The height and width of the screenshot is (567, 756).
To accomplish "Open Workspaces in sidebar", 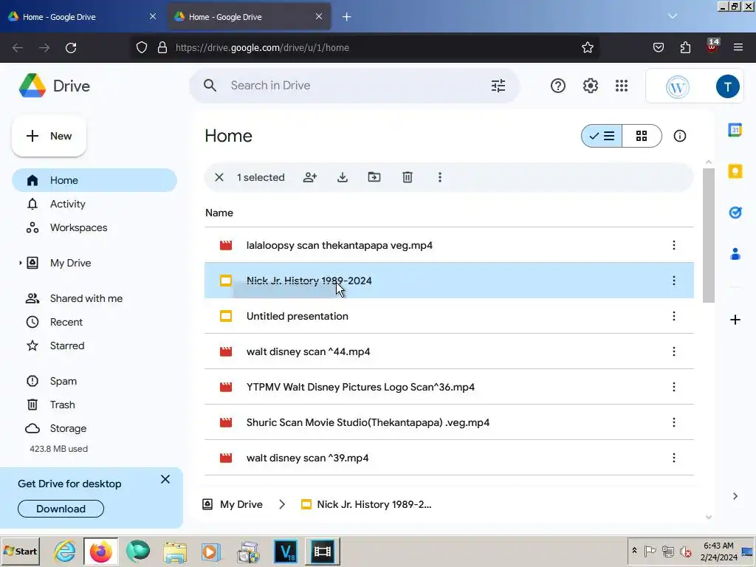I will tap(94, 227).
